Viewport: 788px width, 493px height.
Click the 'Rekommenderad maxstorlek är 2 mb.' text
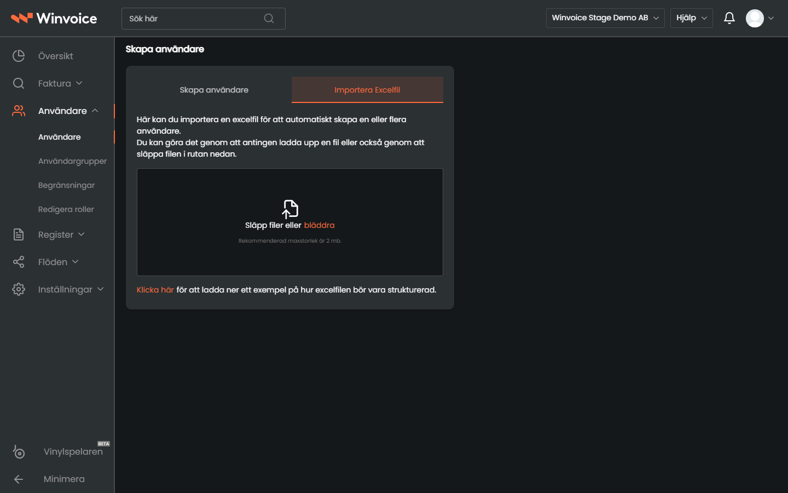point(290,240)
